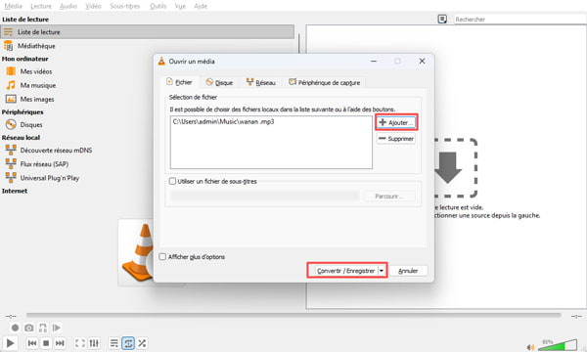Image resolution: width=587 pixels, height=352 pixels.
Task: Open the Outils menu
Action: [158, 6]
